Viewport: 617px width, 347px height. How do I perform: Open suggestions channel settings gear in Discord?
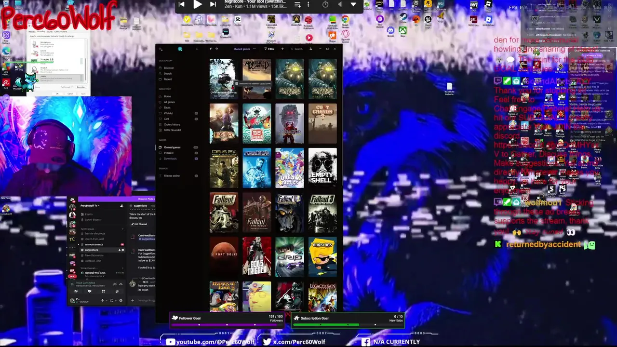(123, 250)
